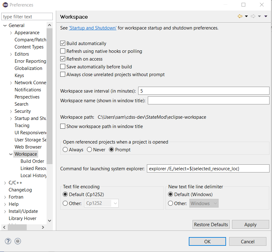This screenshot has height=252, width=272.
Task: Open the preferences view menu triangle
Action: tap(266, 16)
